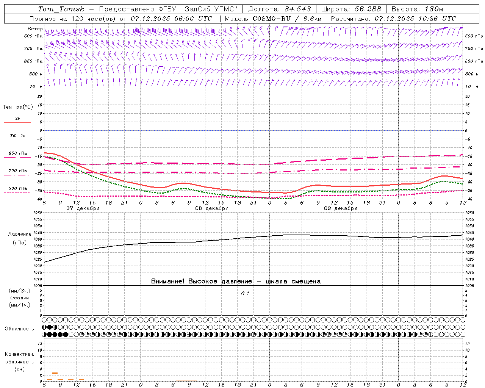The height and width of the screenshot is (388, 485).
Task: Click the 'Конвективн.' convective cloud label
Action: [19, 354]
